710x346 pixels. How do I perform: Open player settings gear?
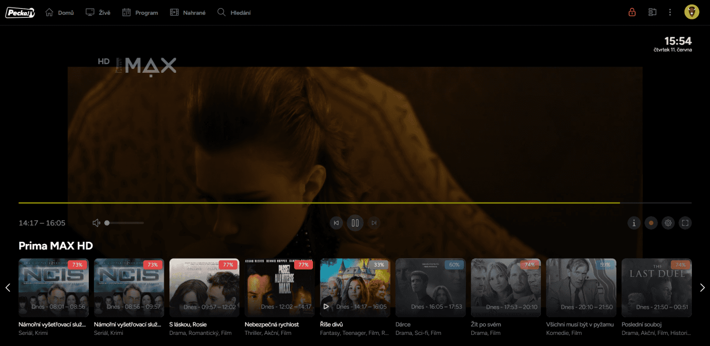click(668, 223)
